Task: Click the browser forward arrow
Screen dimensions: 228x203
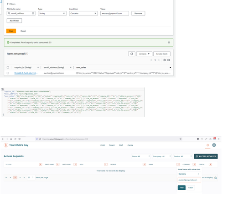Action: tap(7, 139)
